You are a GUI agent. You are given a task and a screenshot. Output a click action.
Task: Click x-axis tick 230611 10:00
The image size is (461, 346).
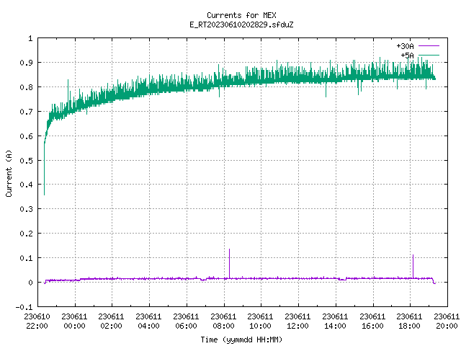(x=260, y=321)
